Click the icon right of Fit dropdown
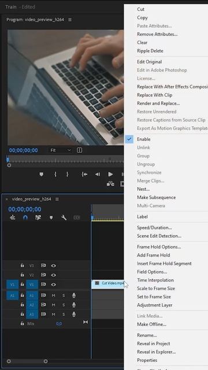The width and height of the screenshot is (208, 370). coord(80,150)
